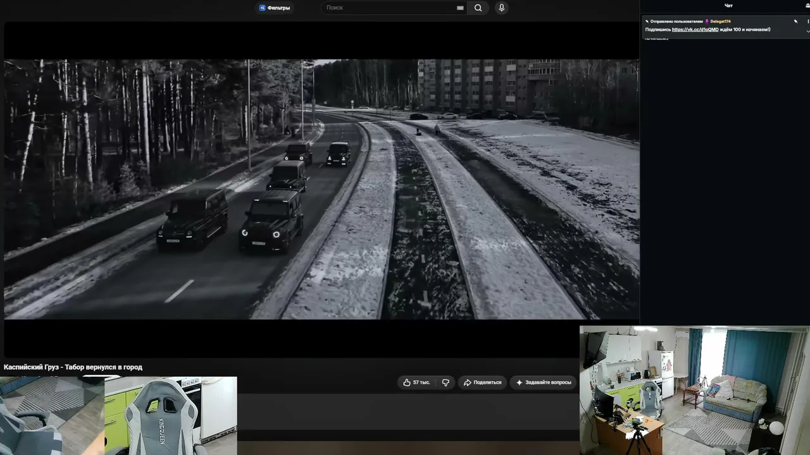
Task: Click the pin icon on the pinned message
Action: [796, 21]
